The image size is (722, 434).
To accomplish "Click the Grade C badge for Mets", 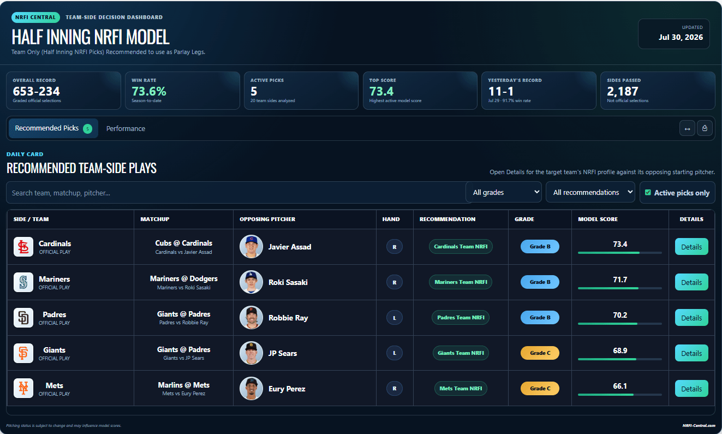I will pos(540,389).
